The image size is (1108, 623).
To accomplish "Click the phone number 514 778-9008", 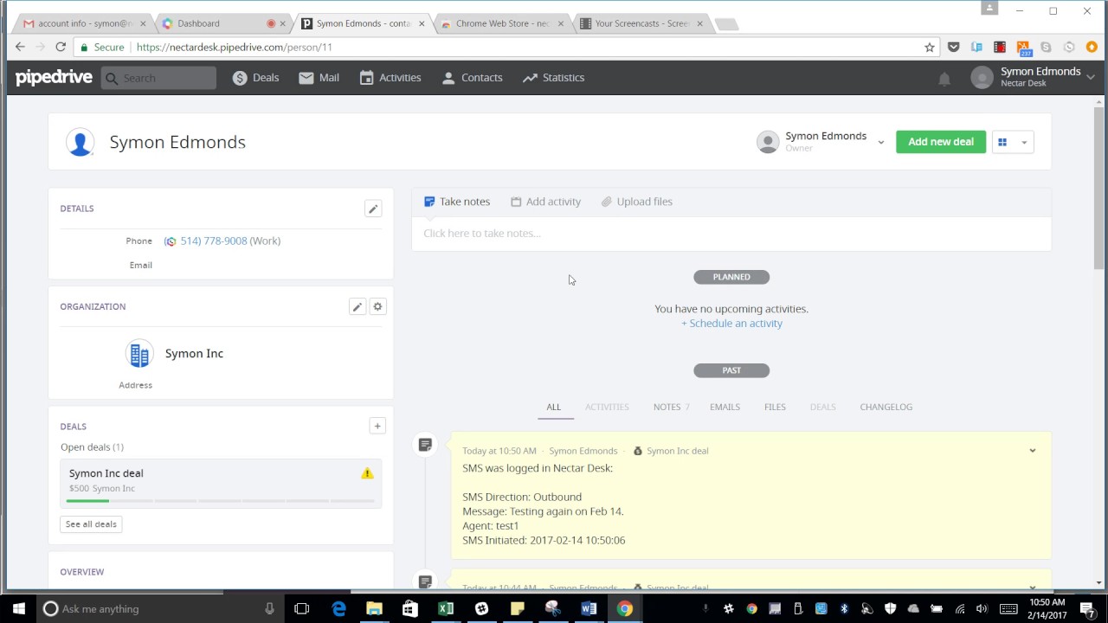I will point(214,241).
